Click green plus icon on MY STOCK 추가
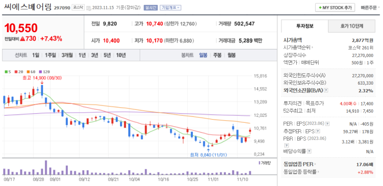The height and width of the screenshot is (186, 383). click(x=320, y=8)
